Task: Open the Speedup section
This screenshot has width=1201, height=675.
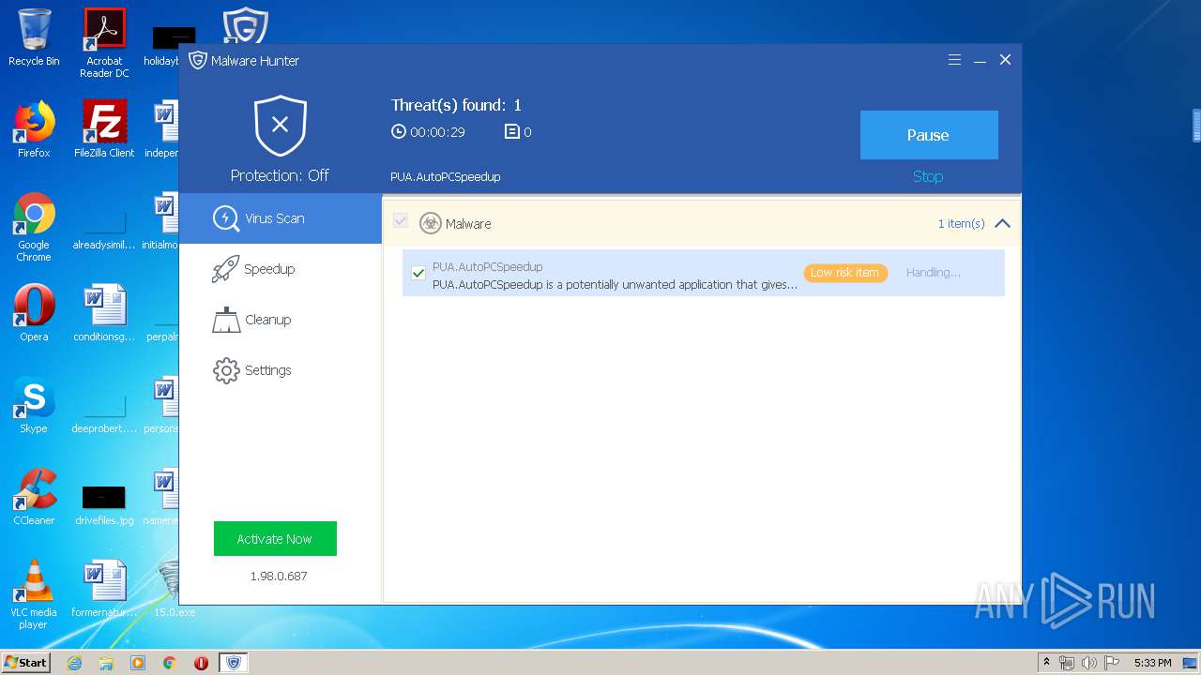Action: point(281,269)
